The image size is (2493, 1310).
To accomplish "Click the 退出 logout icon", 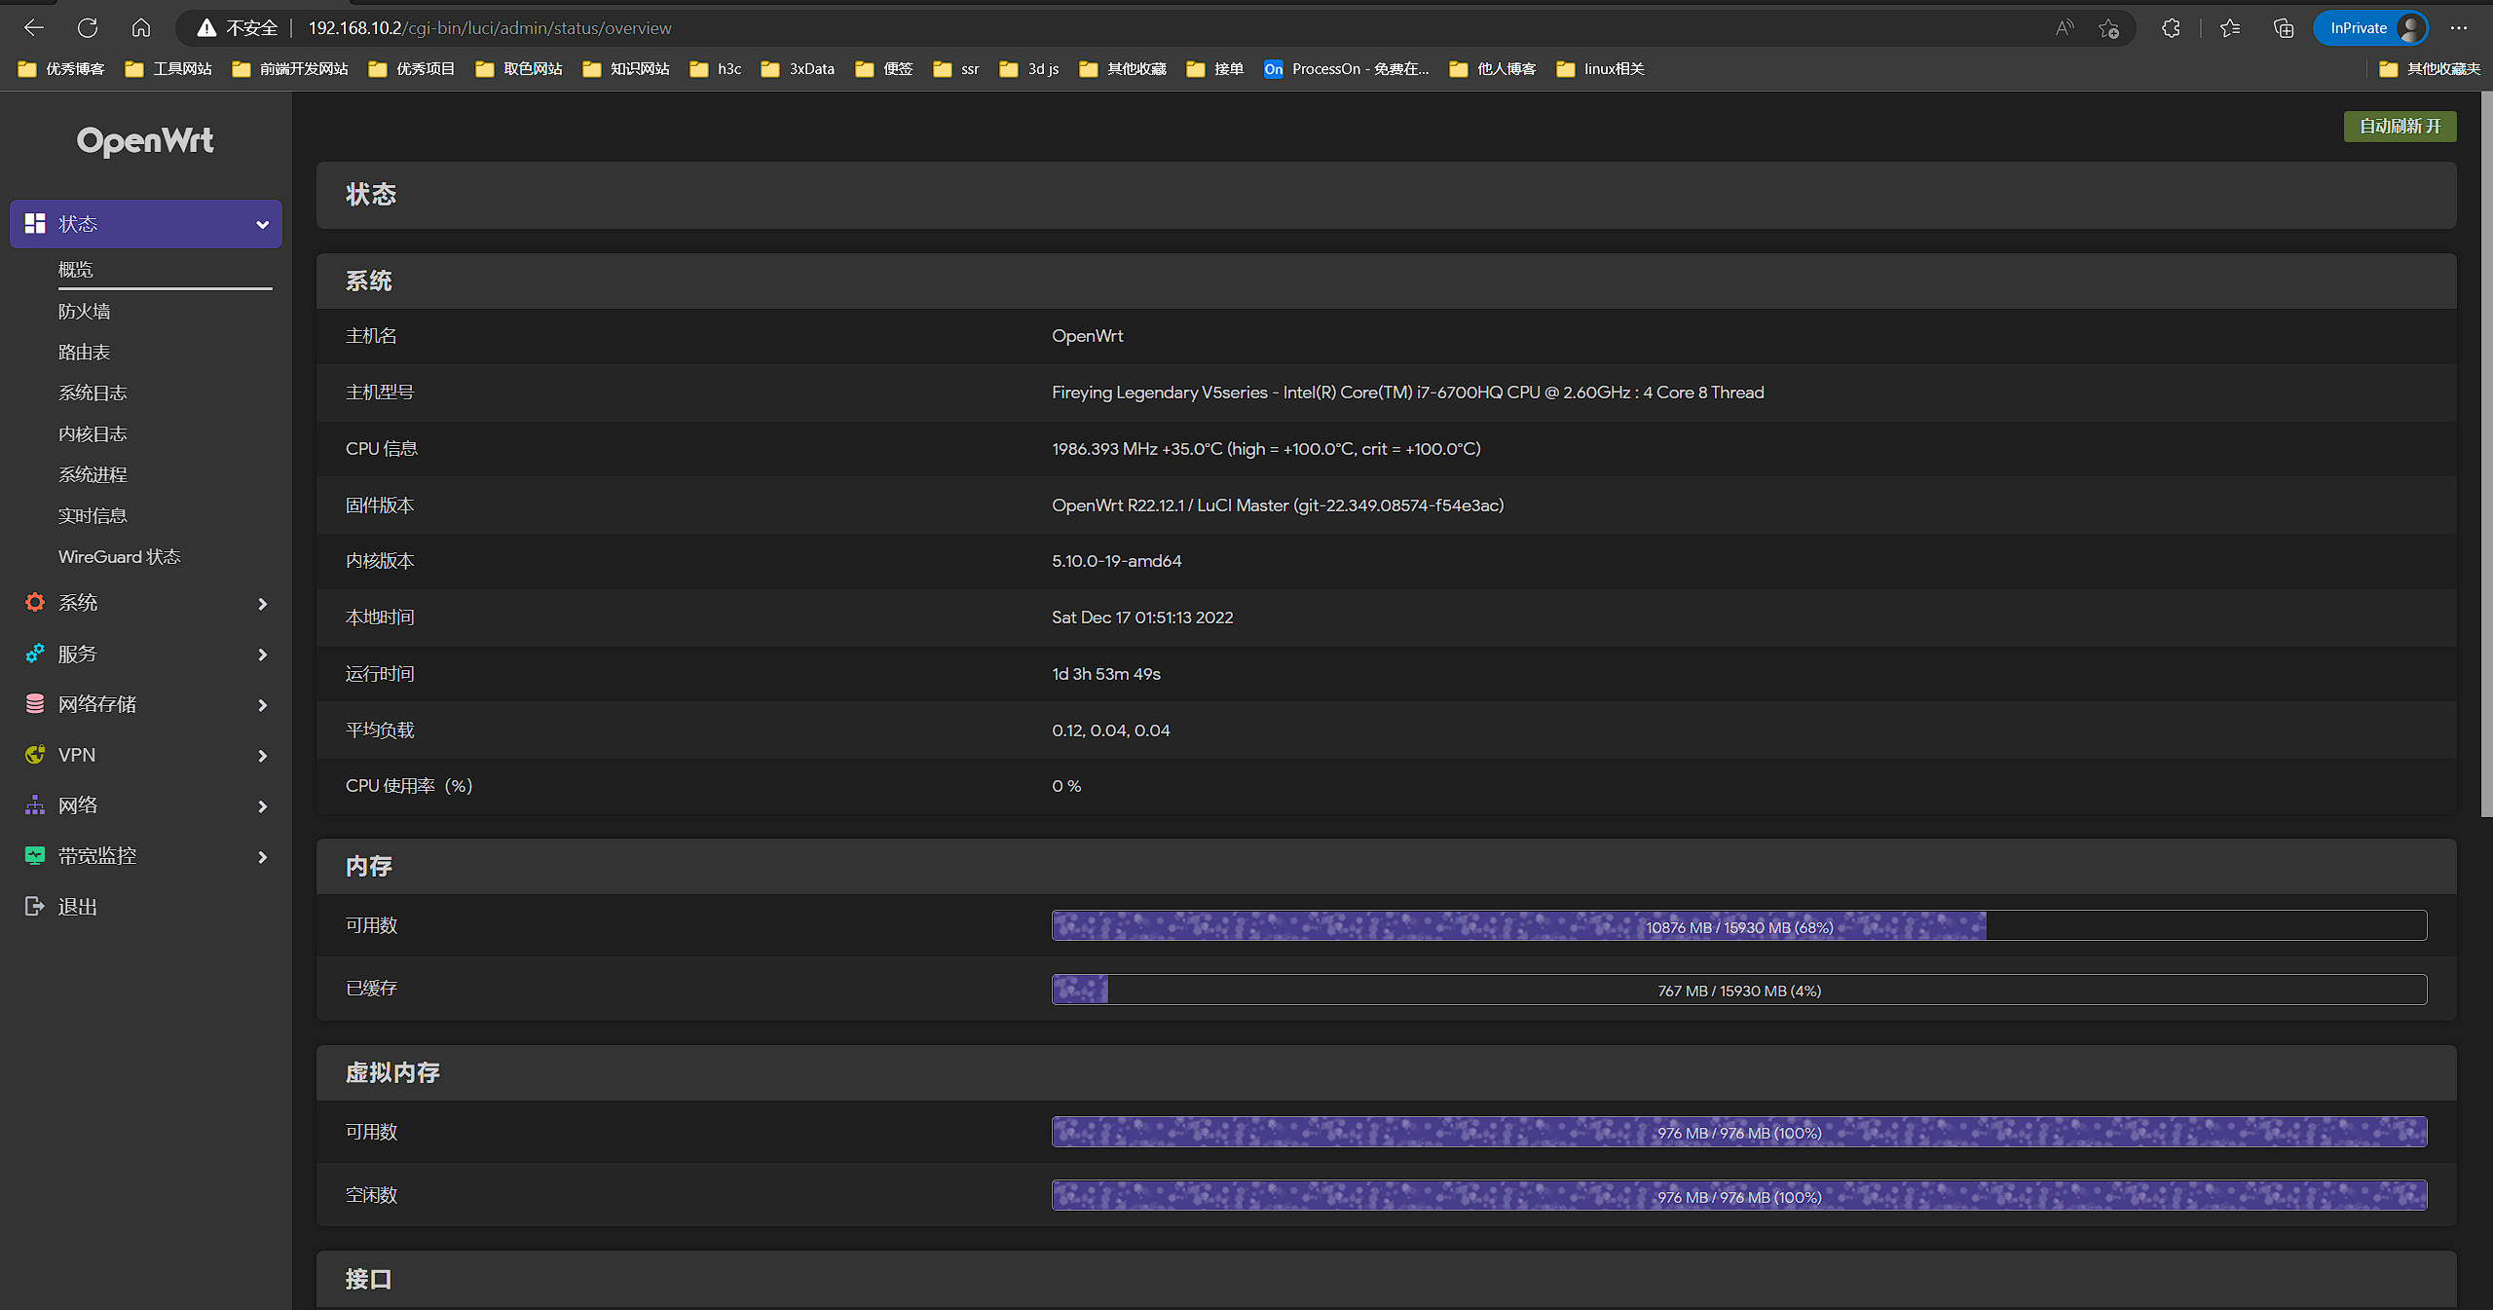I will 35,907.
